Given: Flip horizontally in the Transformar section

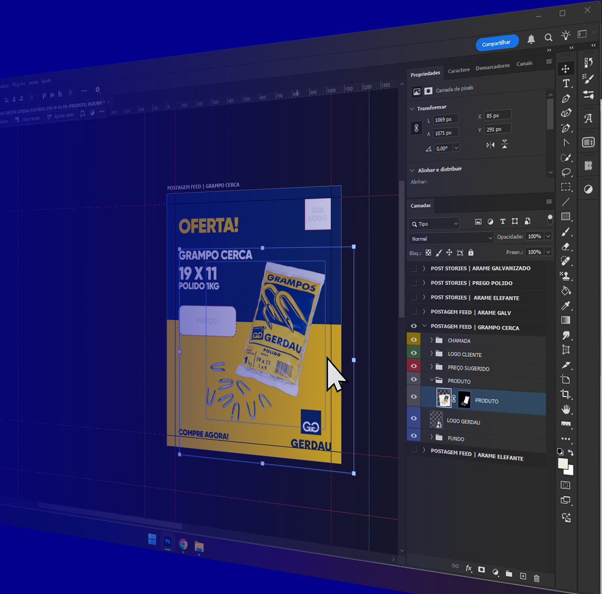Looking at the screenshot, I should (490, 145).
